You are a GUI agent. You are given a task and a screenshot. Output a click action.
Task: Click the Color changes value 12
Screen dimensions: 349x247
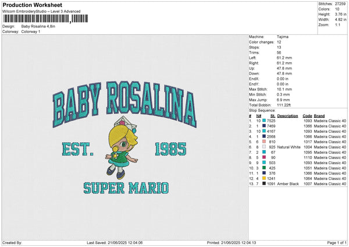click(279, 42)
